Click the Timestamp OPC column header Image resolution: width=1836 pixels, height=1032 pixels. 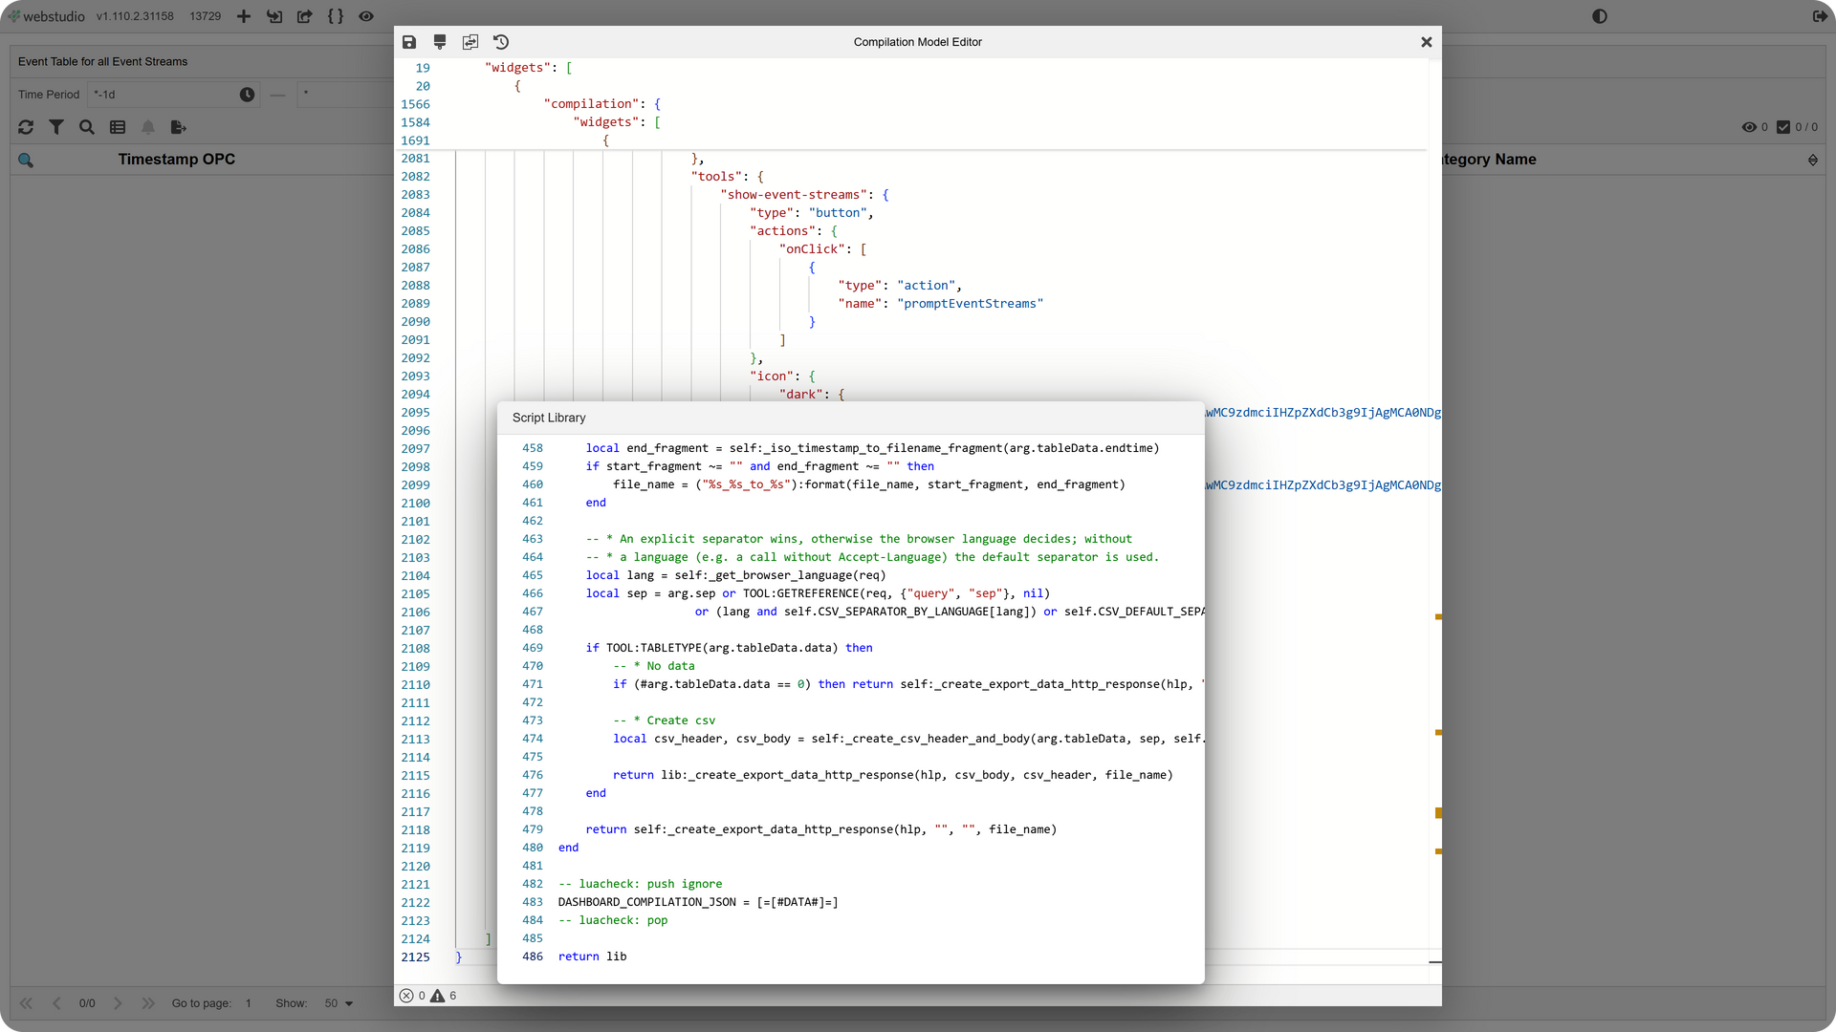(177, 160)
